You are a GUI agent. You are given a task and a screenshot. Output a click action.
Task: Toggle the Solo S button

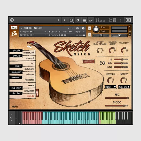(x=89, y=28)
